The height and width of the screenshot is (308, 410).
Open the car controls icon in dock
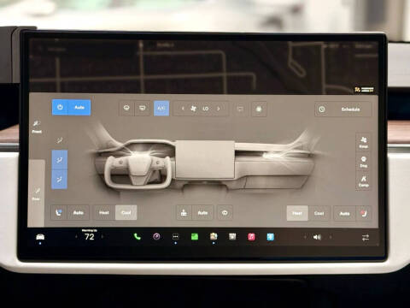40,237
